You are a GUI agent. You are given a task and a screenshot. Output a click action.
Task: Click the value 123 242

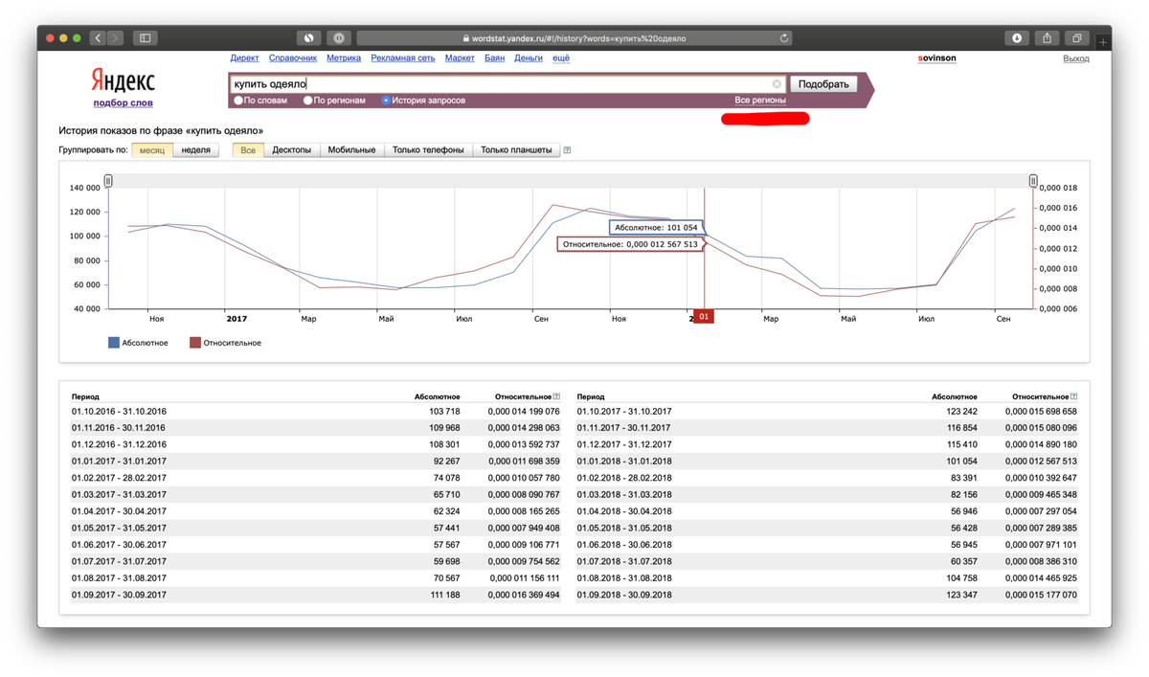click(961, 412)
